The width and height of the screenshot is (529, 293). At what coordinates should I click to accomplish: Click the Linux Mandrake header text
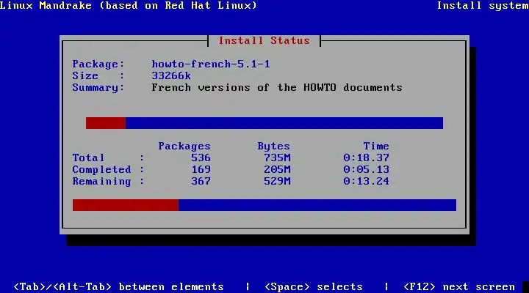pos(128,5)
